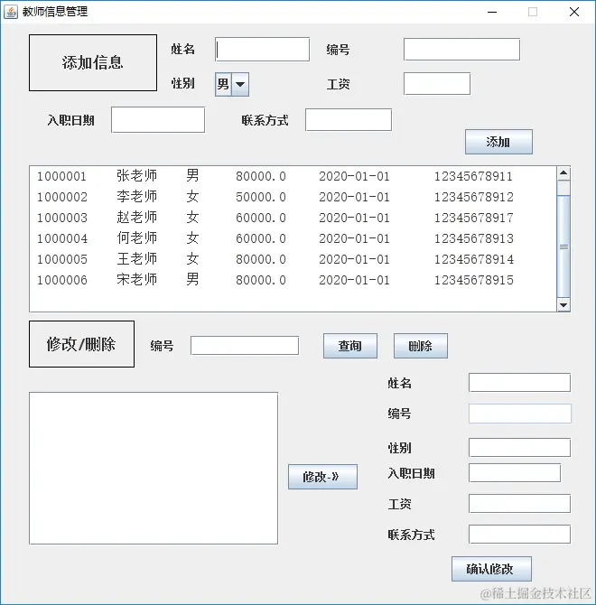Focus the 入职日期 field in add section
The image size is (596, 605).
[x=158, y=120]
